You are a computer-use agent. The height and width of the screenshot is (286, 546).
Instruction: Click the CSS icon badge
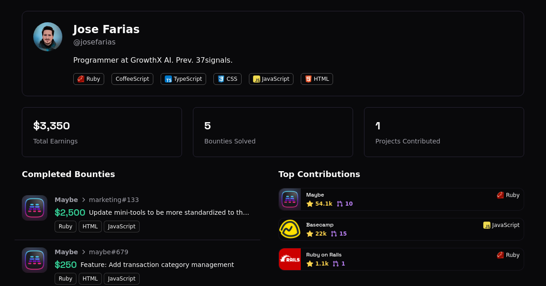[x=221, y=79]
